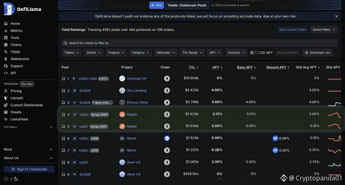Bookmark pool row number 7

[63, 151]
